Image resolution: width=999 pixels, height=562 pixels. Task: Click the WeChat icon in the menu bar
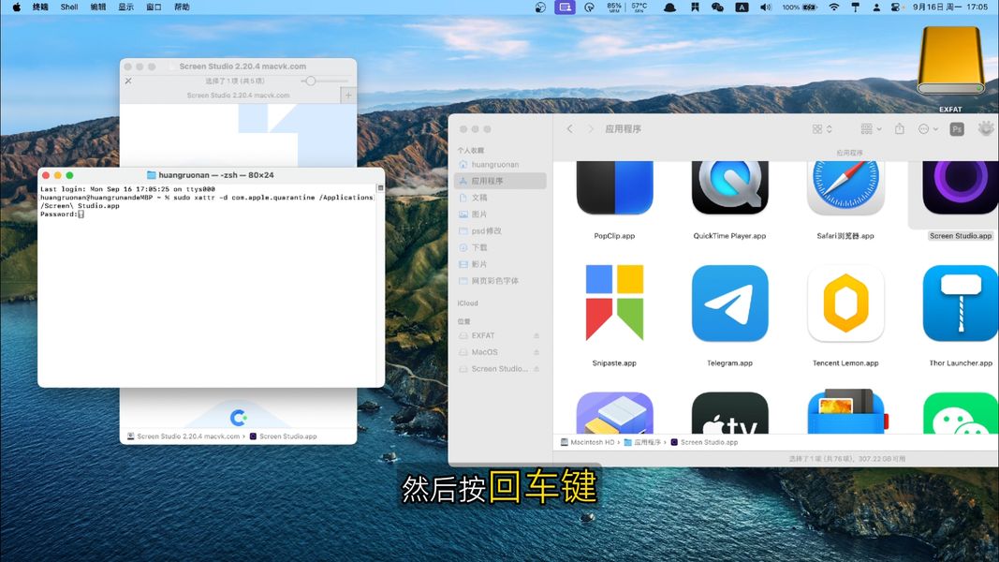(717, 7)
